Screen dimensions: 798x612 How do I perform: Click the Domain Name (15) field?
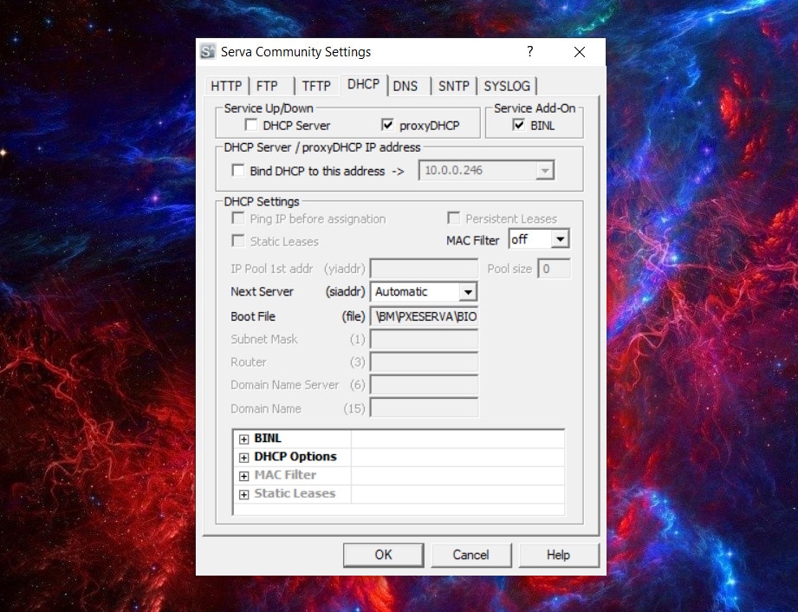tap(424, 408)
